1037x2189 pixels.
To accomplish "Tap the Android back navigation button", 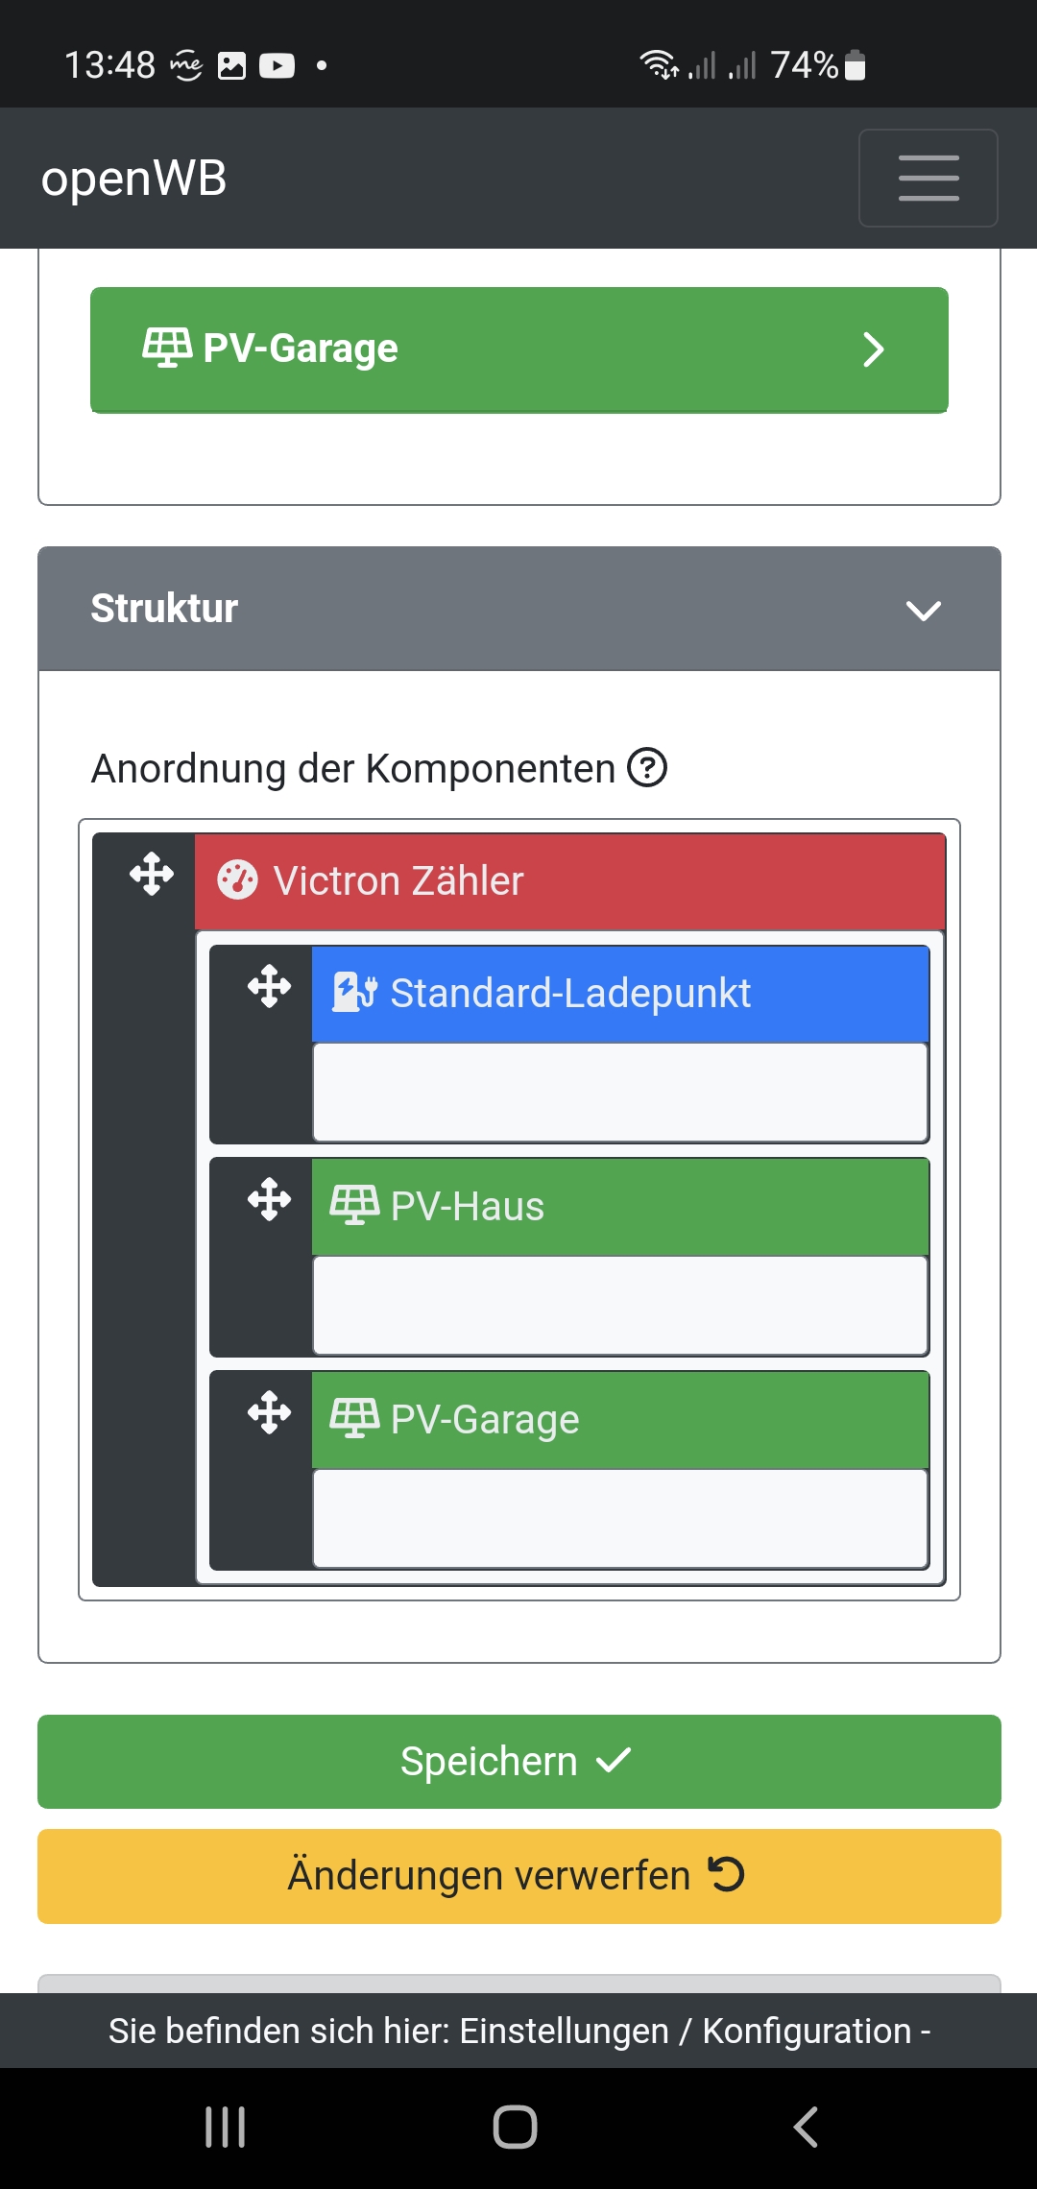I will [807, 2127].
